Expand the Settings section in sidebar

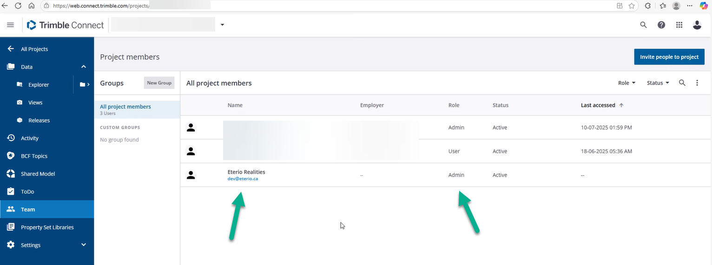84,245
